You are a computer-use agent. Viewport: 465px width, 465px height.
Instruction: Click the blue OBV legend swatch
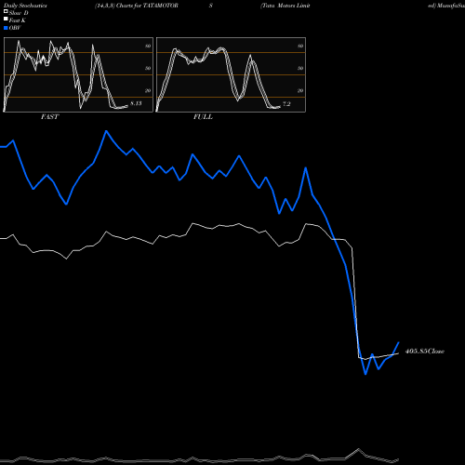[6, 28]
